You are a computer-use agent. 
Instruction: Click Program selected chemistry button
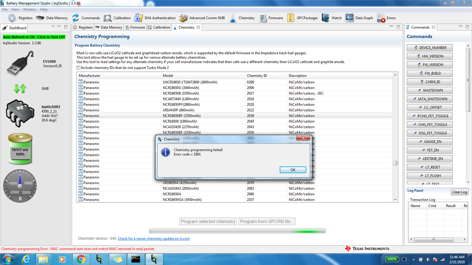coord(208,221)
